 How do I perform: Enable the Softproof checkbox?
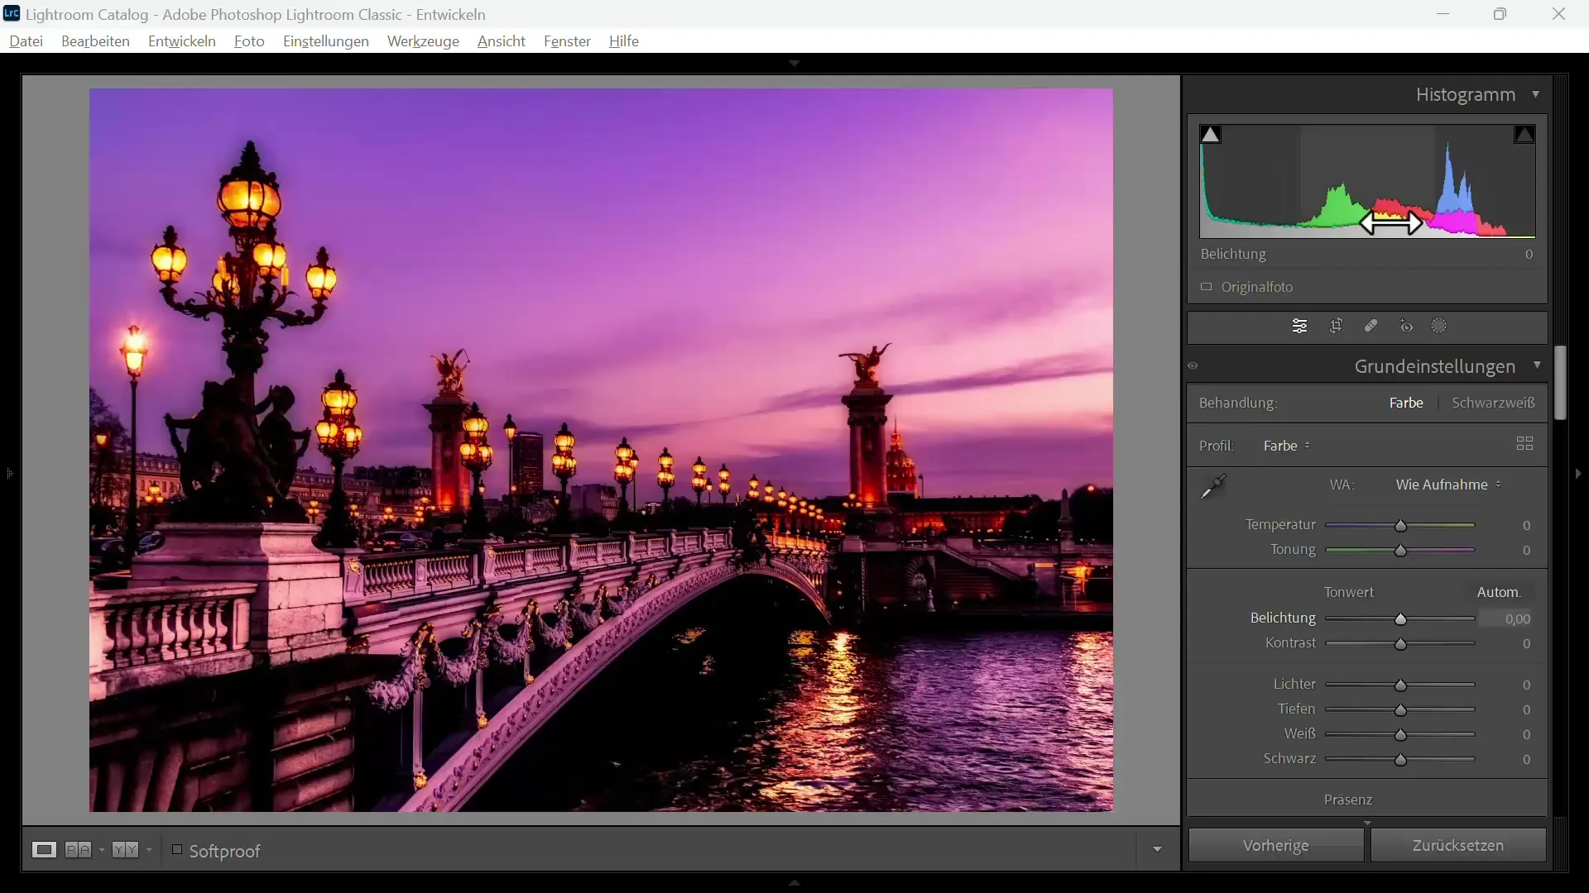pyautogui.click(x=176, y=849)
